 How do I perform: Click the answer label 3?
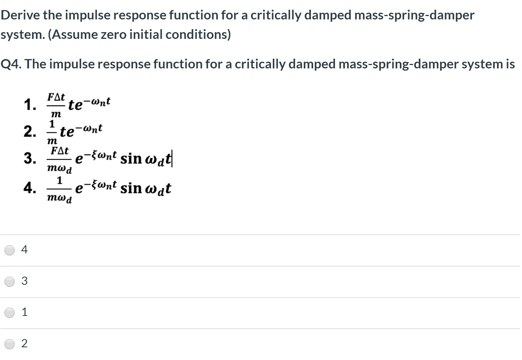[24, 281]
